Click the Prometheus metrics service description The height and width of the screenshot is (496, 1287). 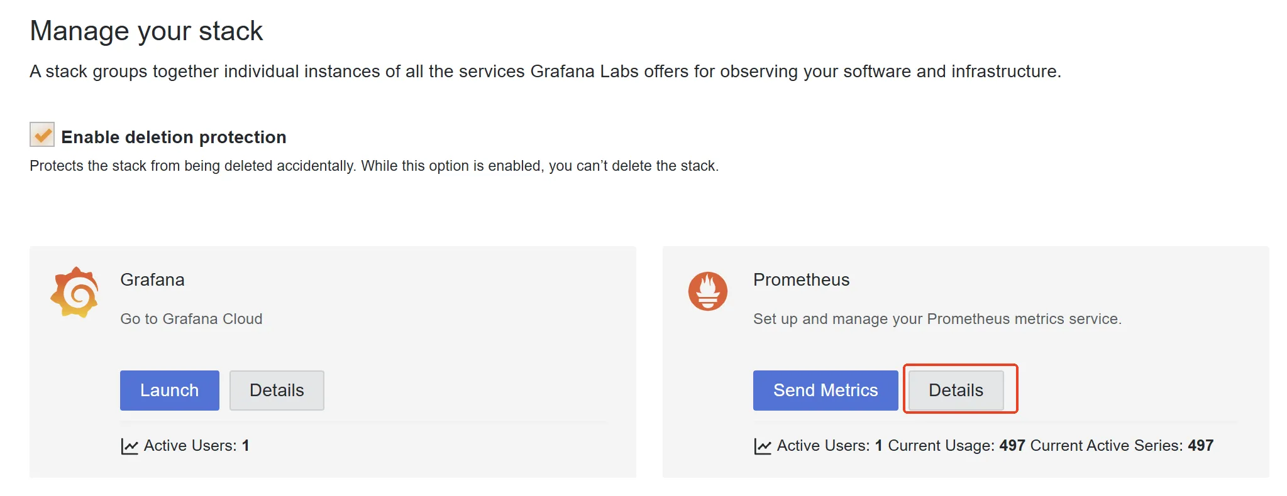pos(937,319)
